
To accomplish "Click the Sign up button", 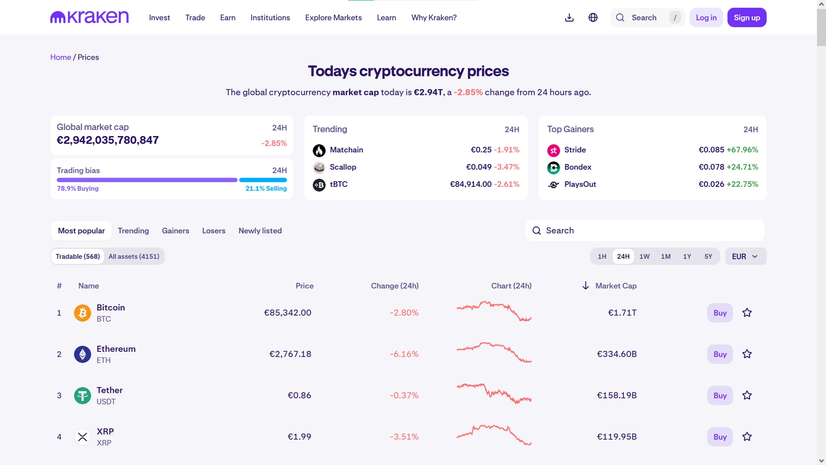I will coord(746,18).
